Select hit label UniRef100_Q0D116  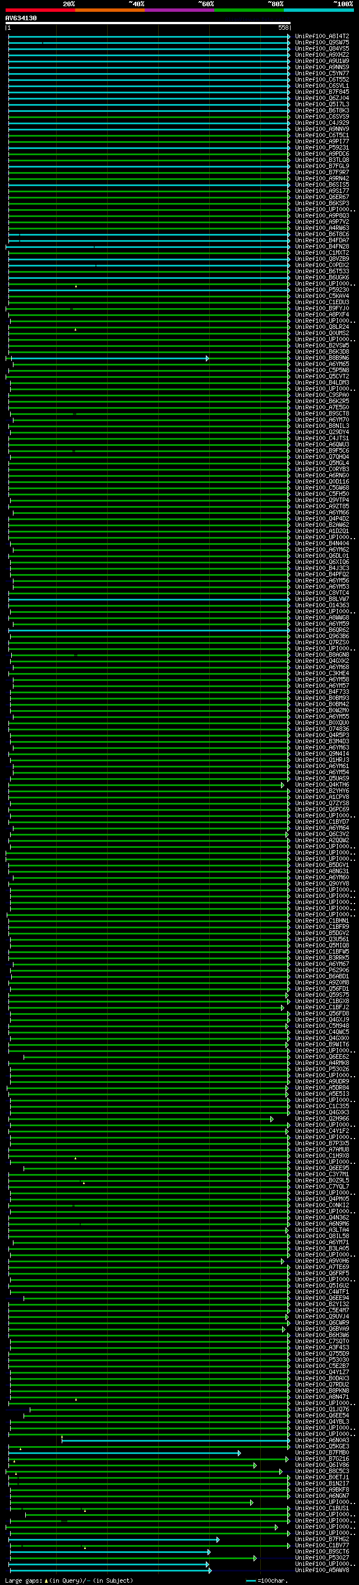(321, 481)
